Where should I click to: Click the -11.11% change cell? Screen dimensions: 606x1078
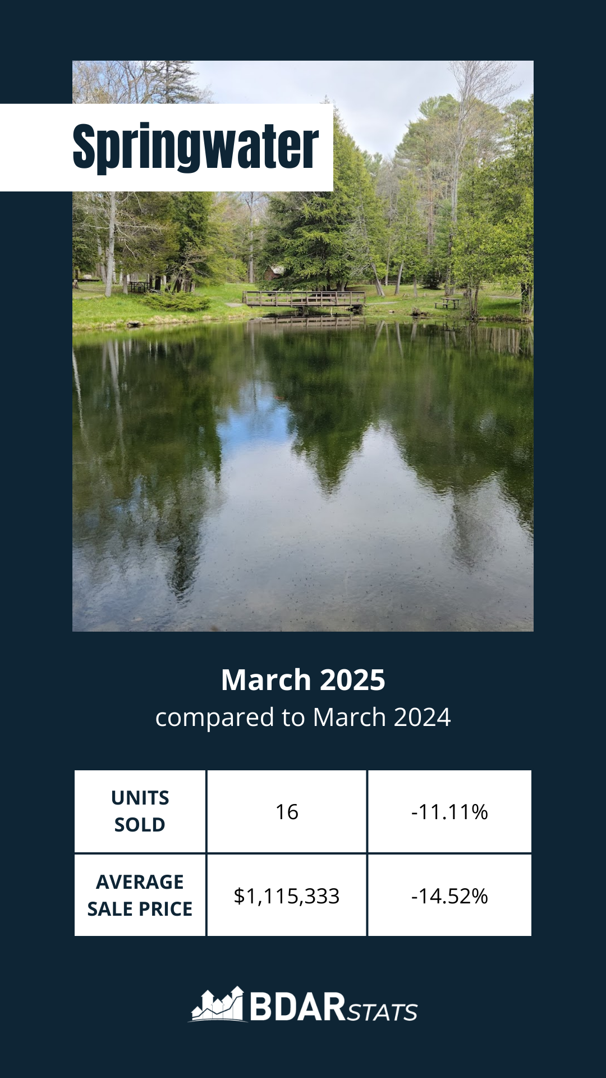point(449,811)
